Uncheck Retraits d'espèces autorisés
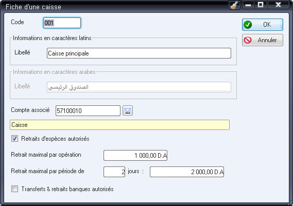The image size is (293, 206). tap(14, 139)
